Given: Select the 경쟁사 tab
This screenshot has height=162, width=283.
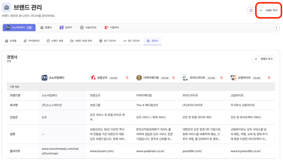Looking at the screenshot, I should click(152, 41).
